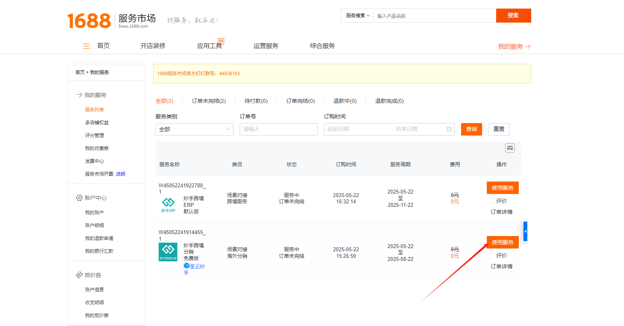Viewport: 624px width, 326px height.
Task: Click 使用服务 for 妙手跨境ERP order
Action: (503, 188)
